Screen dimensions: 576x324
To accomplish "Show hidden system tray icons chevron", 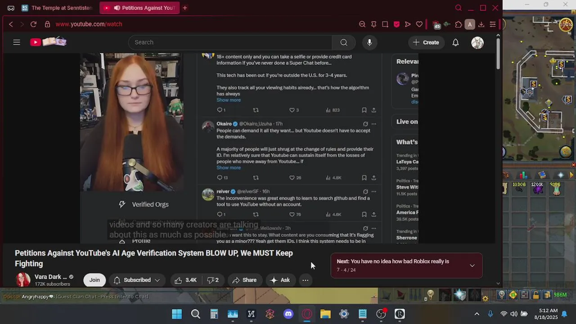I will tap(477, 314).
